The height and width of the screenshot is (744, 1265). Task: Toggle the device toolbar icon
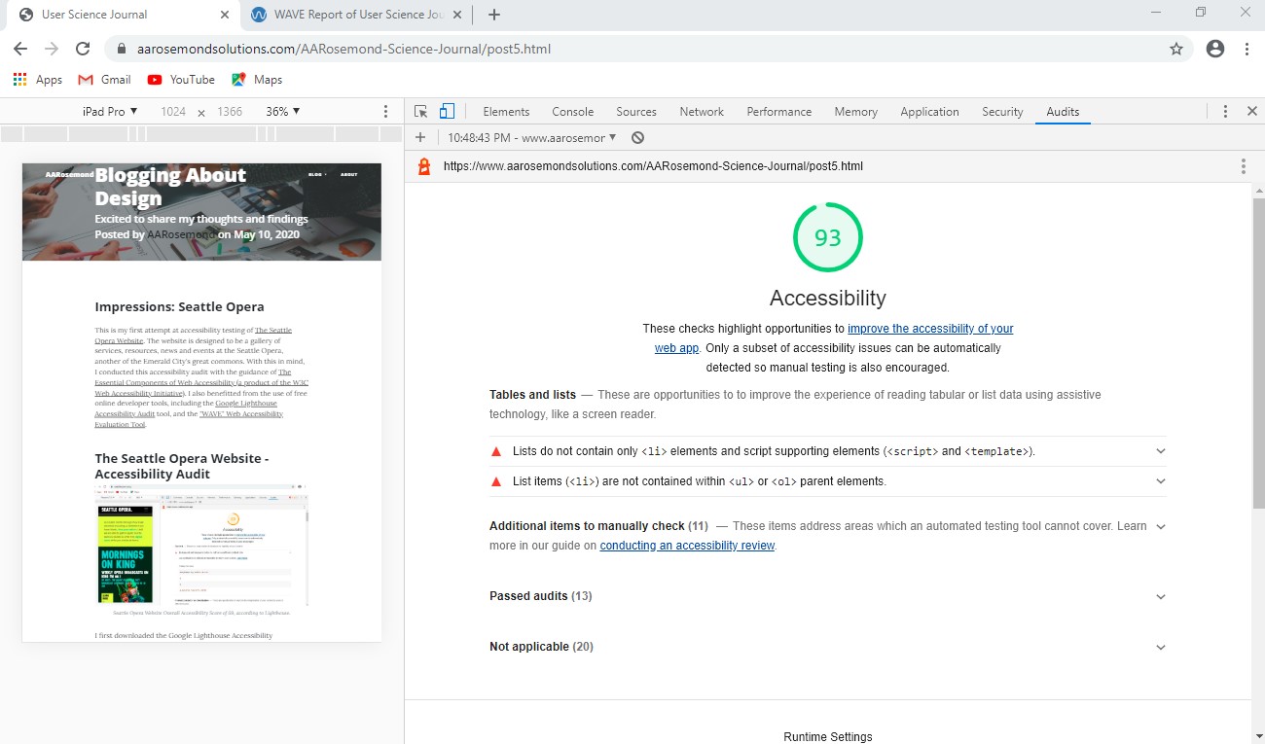coord(447,111)
